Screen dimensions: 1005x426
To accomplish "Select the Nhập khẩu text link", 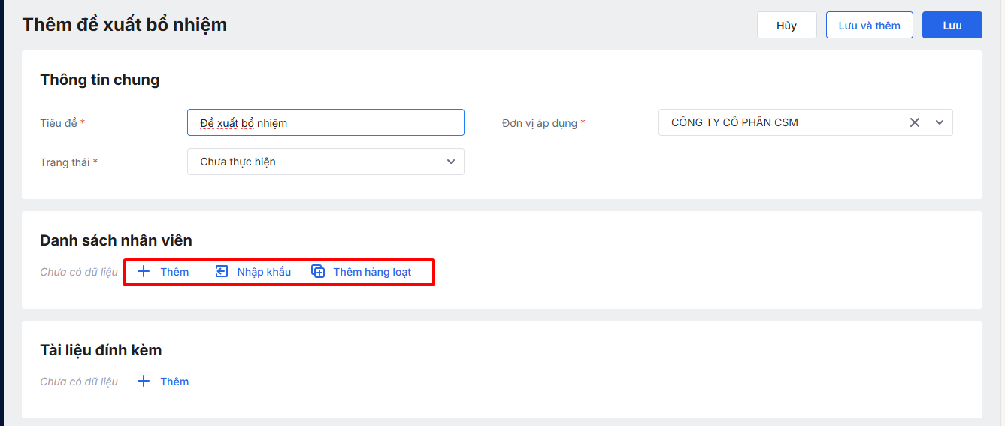I will pyautogui.click(x=264, y=272).
